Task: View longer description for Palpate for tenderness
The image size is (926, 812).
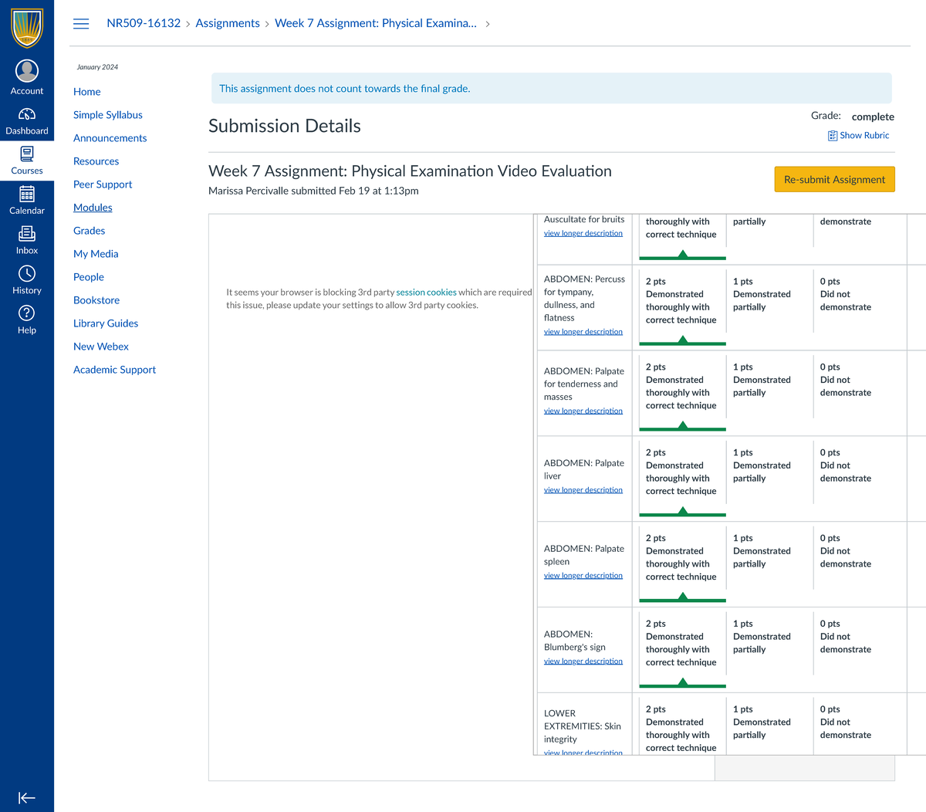Action: tap(583, 411)
